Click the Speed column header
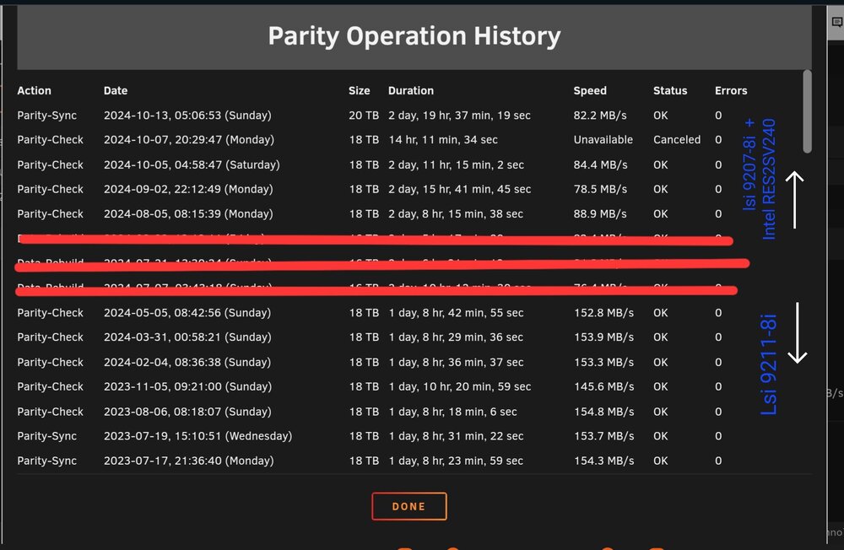The image size is (844, 550). click(590, 90)
